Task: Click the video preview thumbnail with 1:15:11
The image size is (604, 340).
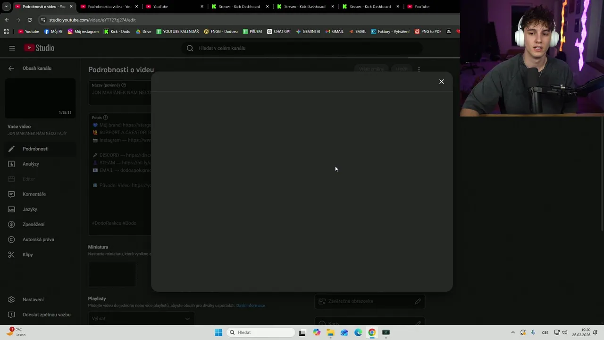Action: 40,98
